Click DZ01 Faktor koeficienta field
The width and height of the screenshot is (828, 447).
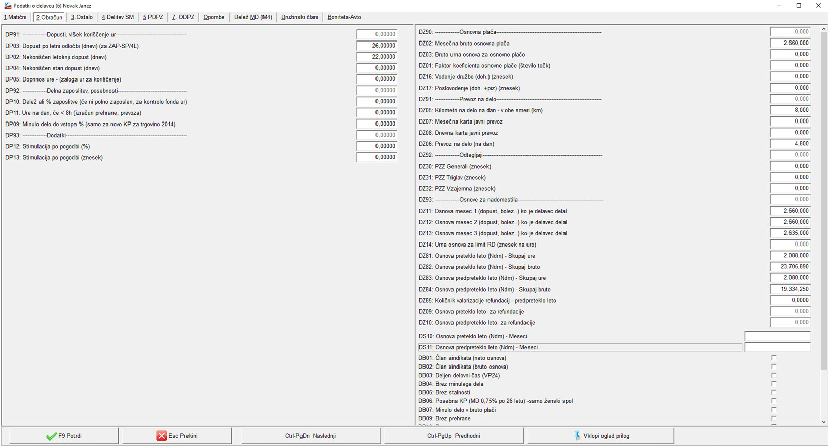tap(790, 65)
